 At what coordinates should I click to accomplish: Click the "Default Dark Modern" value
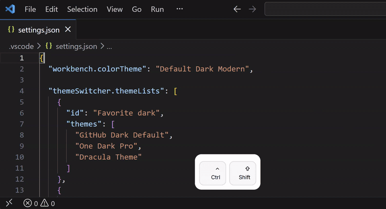point(202,69)
